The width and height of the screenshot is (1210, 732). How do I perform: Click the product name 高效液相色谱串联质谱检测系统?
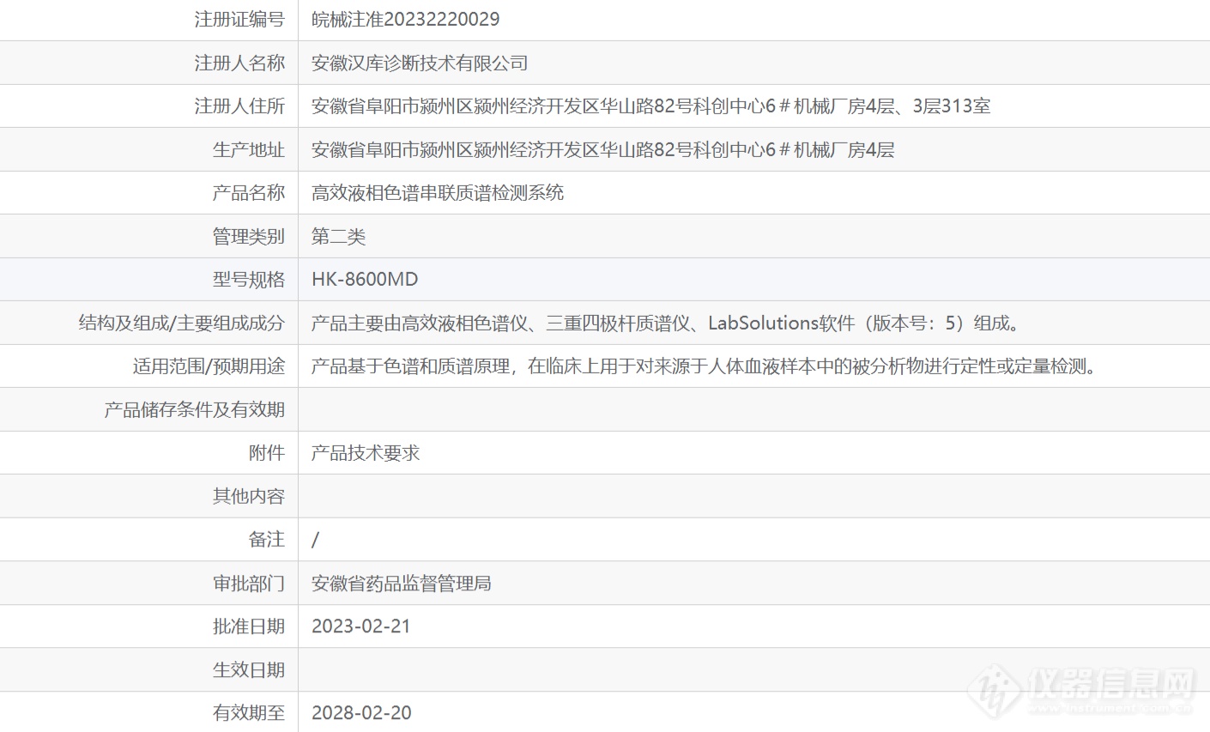coord(438,192)
